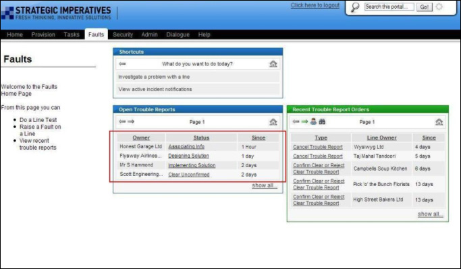461x269 pixels.
Task: Click 'show all' in Open Trouble Reports
Action: [265, 185]
